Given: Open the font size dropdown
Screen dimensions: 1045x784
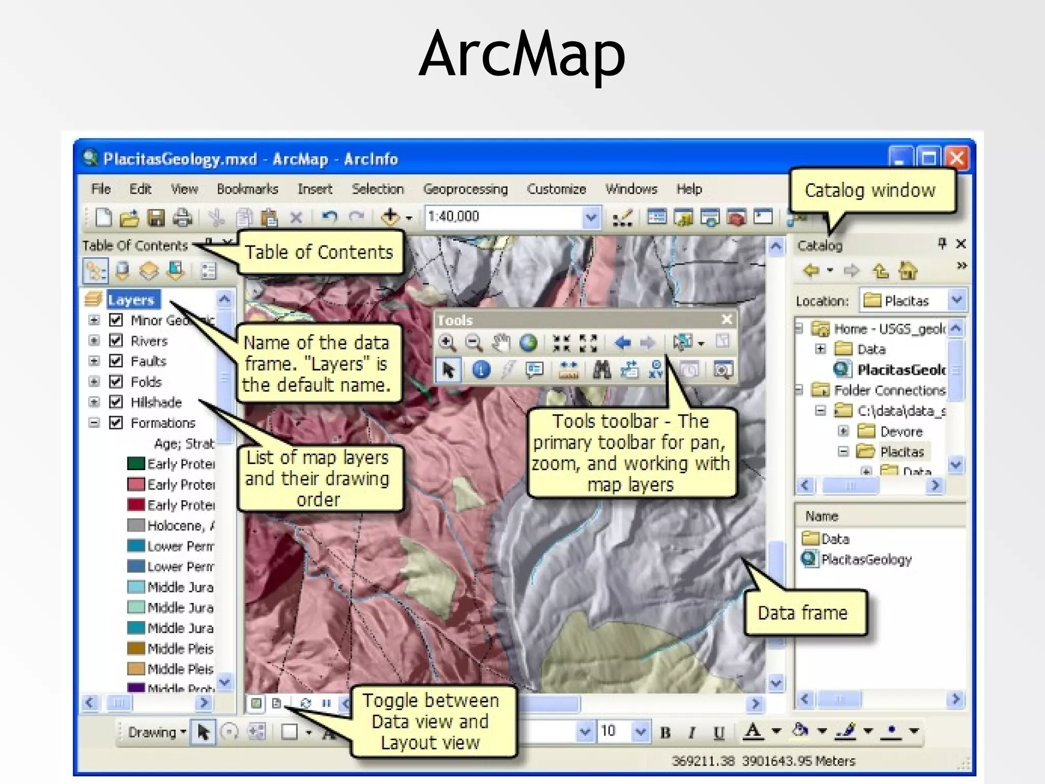Looking at the screenshot, I should (640, 732).
